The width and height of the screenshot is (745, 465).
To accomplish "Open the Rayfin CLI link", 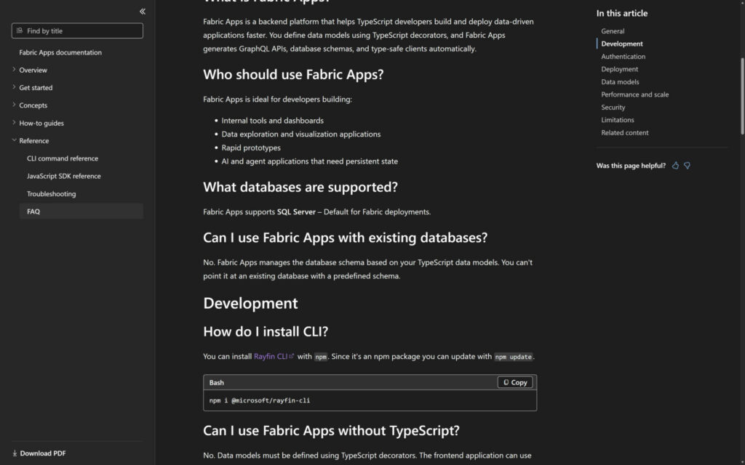I will pyautogui.click(x=271, y=356).
